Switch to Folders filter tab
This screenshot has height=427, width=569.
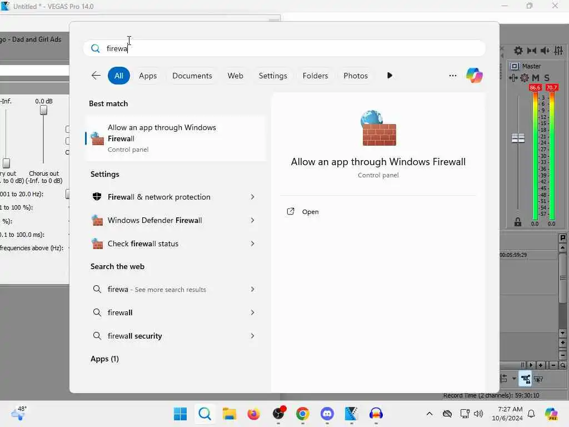point(316,76)
